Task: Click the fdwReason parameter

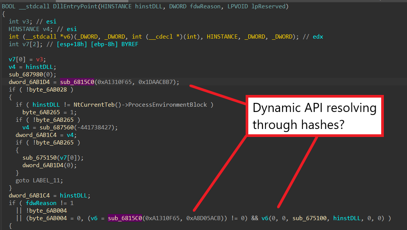Action: point(41,203)
